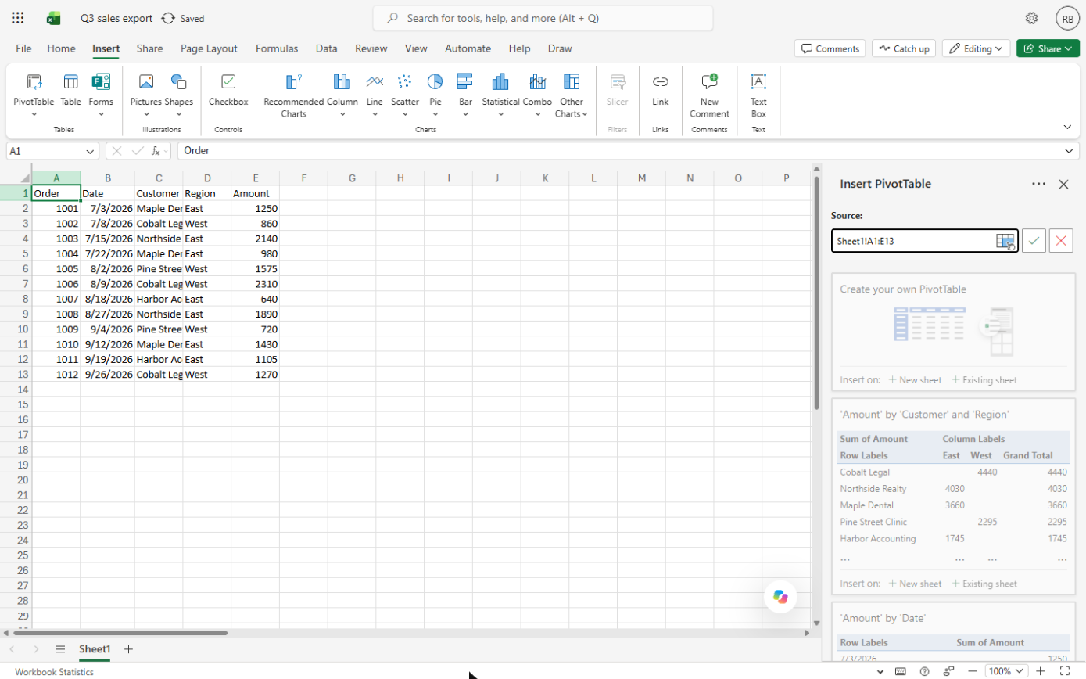This screenshot has width=1086, height=679.
Task: Click Existing sheet under Create your own PivotTable
Action: 984,380
